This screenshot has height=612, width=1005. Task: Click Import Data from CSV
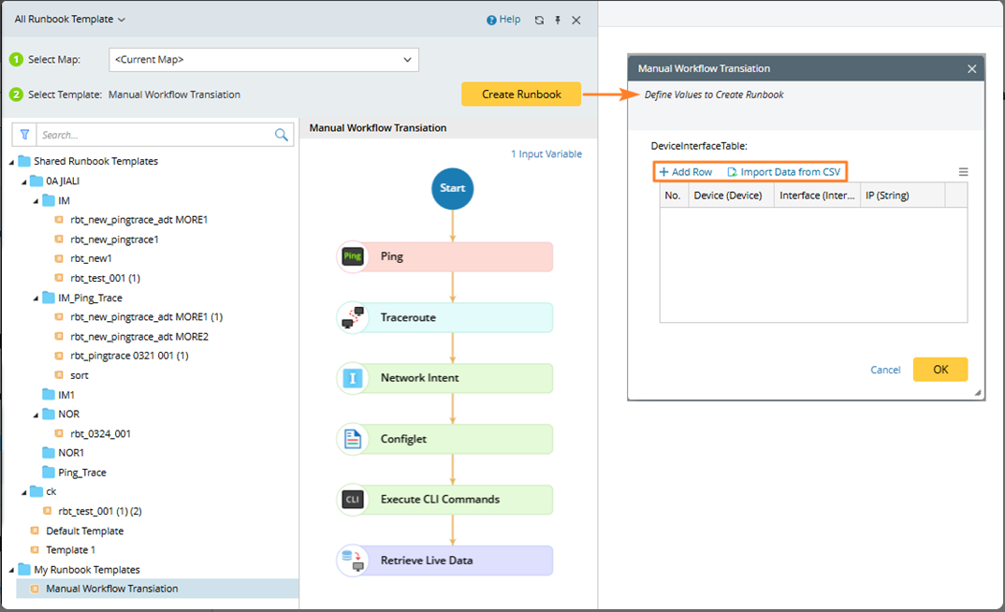tap(784, 172)
